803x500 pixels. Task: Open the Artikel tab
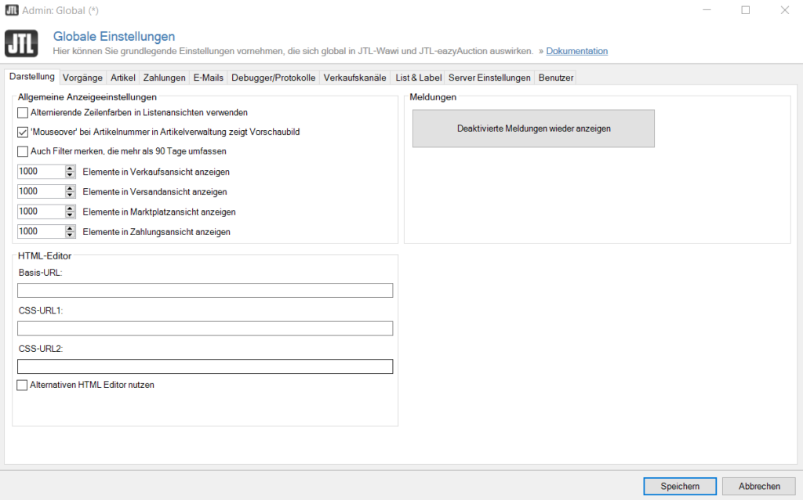pyautogui.click(x=123, y=78)
